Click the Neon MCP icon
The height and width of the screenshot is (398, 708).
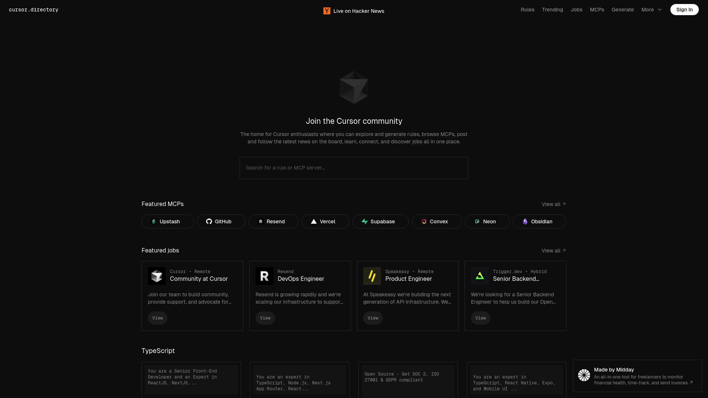click(477, 221)
